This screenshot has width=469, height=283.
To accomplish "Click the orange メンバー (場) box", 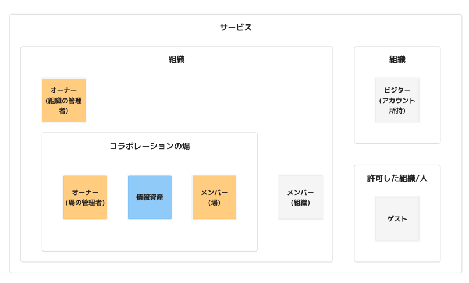I will click(x=214, y=197).
